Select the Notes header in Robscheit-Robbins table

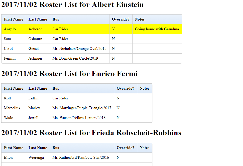tap(145, 148)
